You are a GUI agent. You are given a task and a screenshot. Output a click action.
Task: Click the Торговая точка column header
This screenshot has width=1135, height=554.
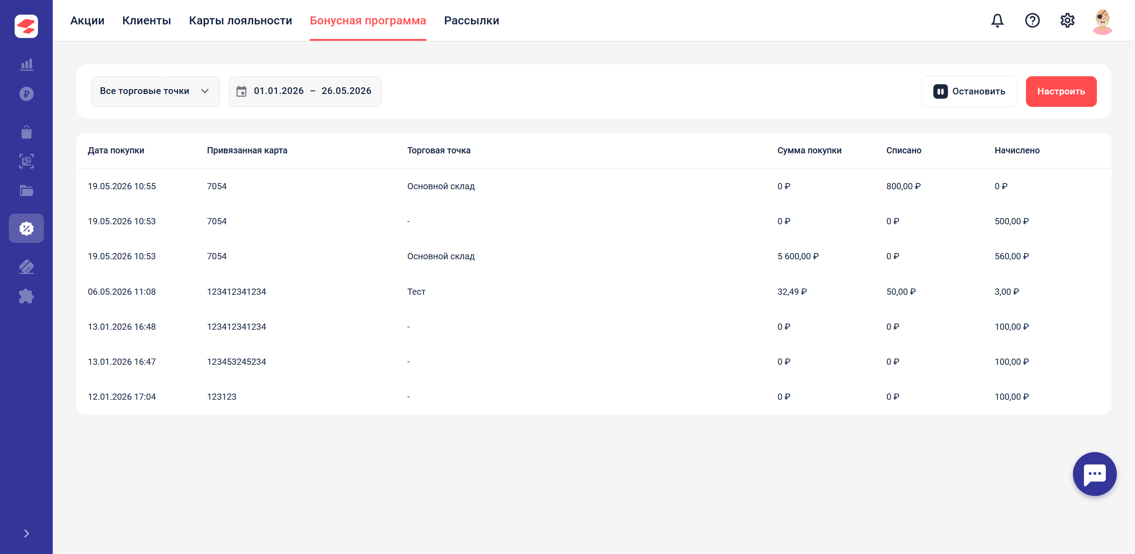(x=439, y=150)
